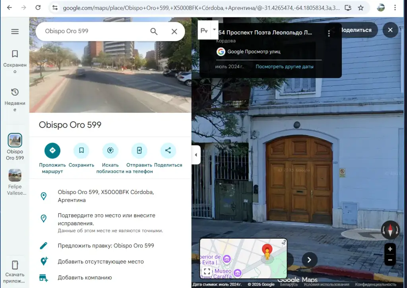Click Посмотреть другие даты link
This screenshot has height=288, width=407.
click(x=285, y=67)
